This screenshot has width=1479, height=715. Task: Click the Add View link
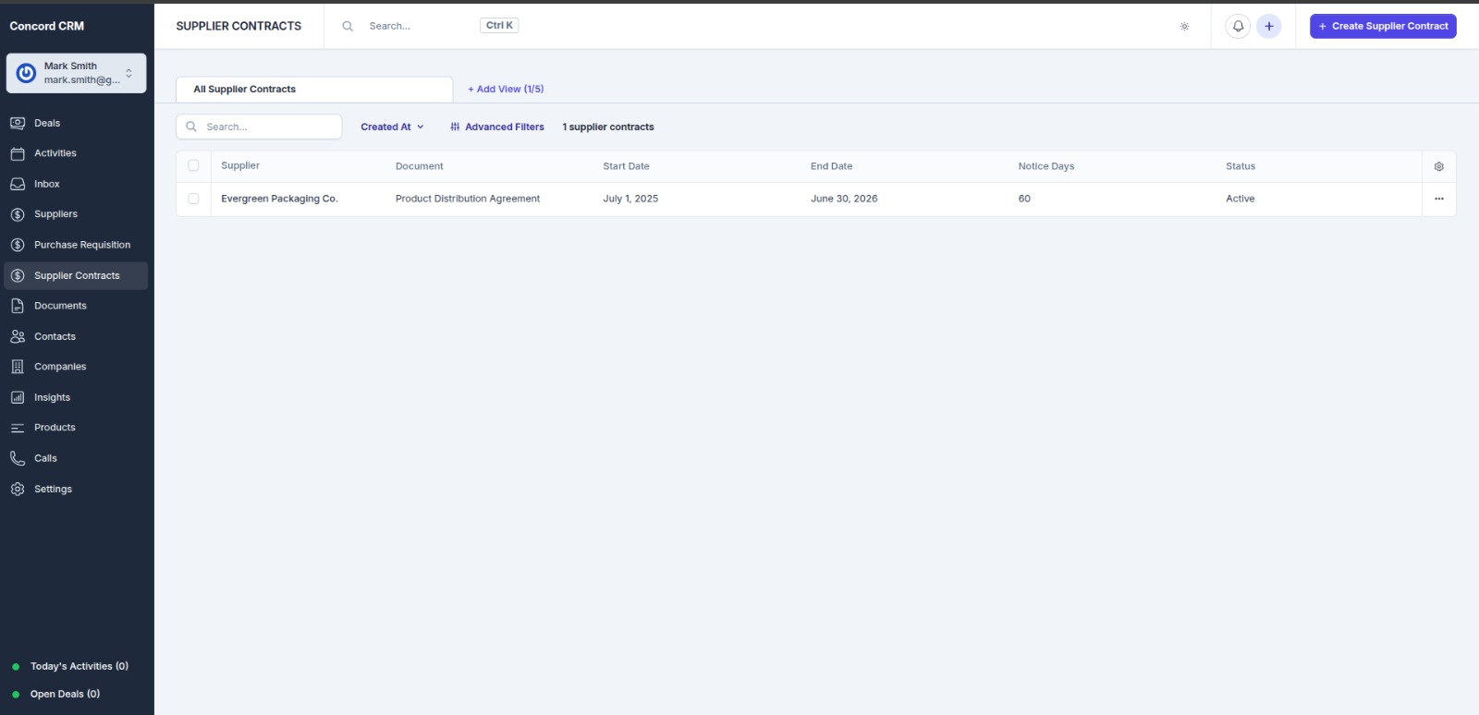[506, 89]
